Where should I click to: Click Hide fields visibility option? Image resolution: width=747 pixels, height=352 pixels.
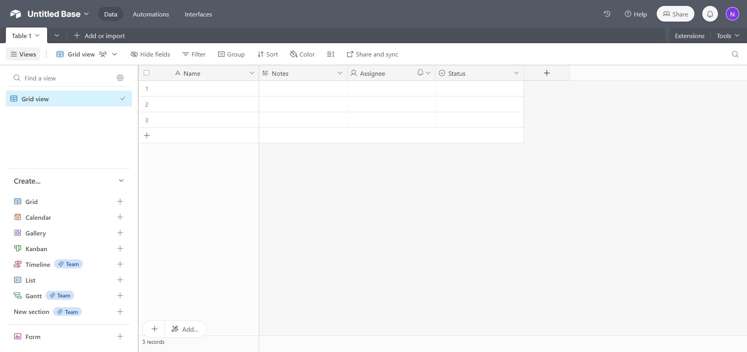click(x=150, y=54)
